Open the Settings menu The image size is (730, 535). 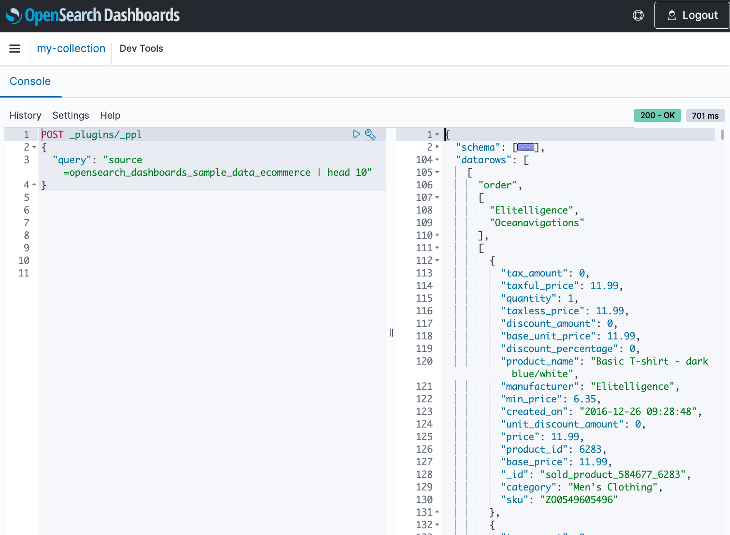(x=71, y=116)
